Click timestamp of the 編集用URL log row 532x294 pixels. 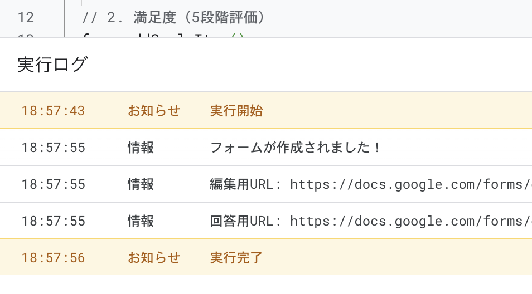(53, 184)
